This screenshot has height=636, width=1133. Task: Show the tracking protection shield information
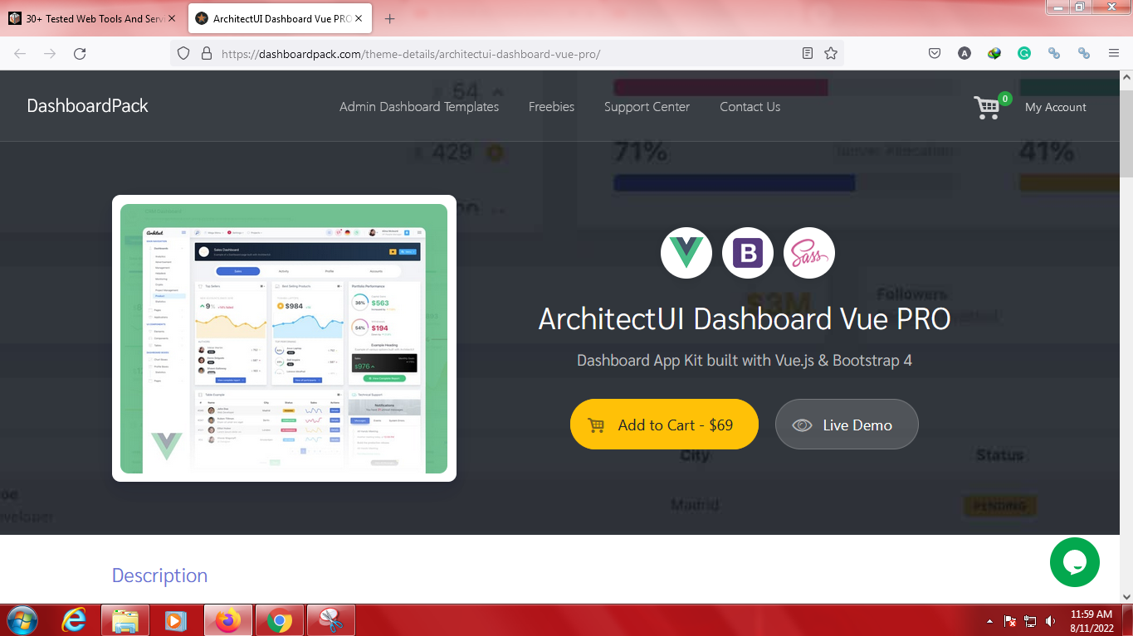[x=184, y=53]
